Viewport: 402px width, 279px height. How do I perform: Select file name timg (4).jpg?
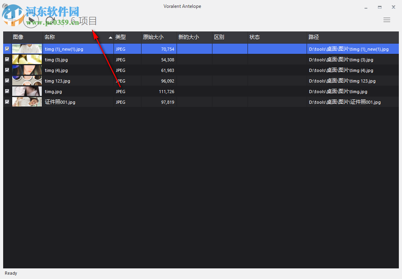56,70
